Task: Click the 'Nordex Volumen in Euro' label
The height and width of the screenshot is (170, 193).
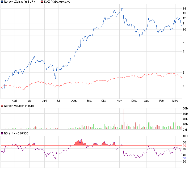Action: (x=19, y=106)
